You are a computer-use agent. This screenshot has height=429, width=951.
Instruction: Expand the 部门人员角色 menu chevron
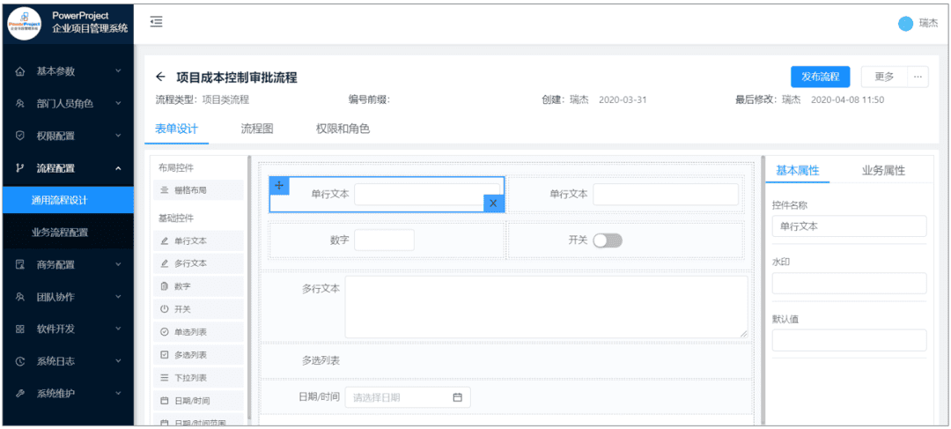pos(118,103)
